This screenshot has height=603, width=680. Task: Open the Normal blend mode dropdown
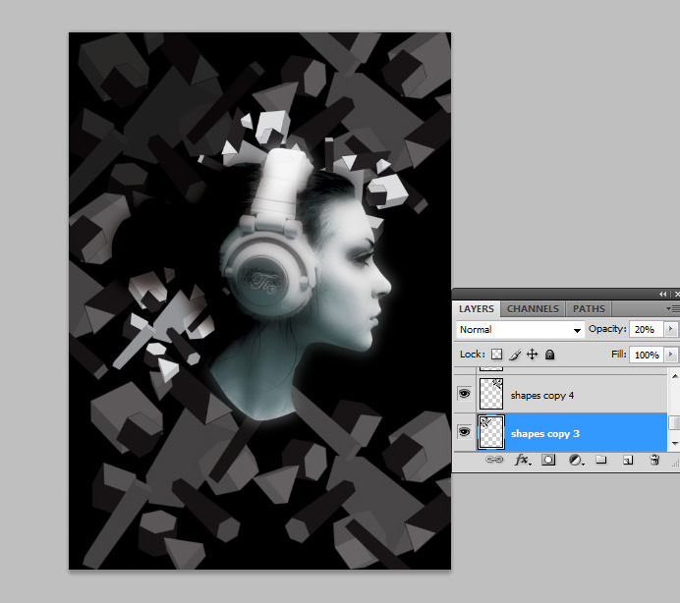(x=521, y=330)
